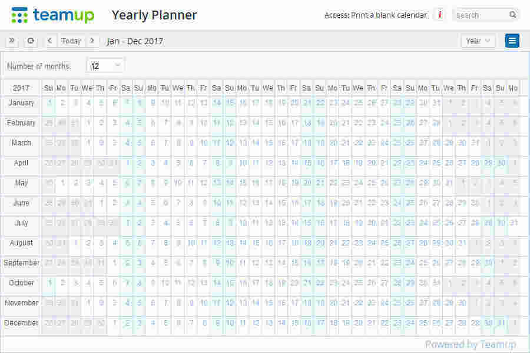Click the 2017 year header cell
Viewport: 530px width, 353px height.
point(21,88)
